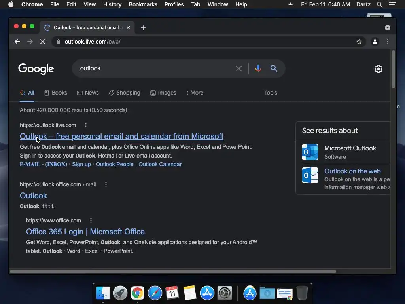Open the Apple menu
This screenshot has height=304, width=405.
(11, 4)
